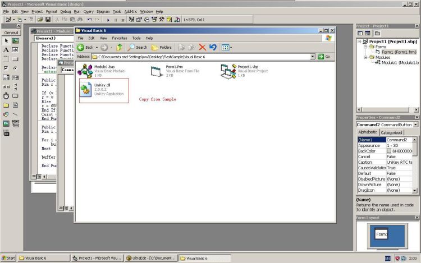Click the Up folder icon in Explorer

(120, 48)
